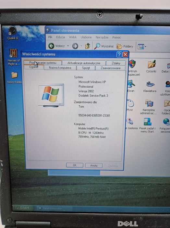Screen dimensions: 170x228
Task: Click the Windows XP logo image
Action: (x=51, y=95)
